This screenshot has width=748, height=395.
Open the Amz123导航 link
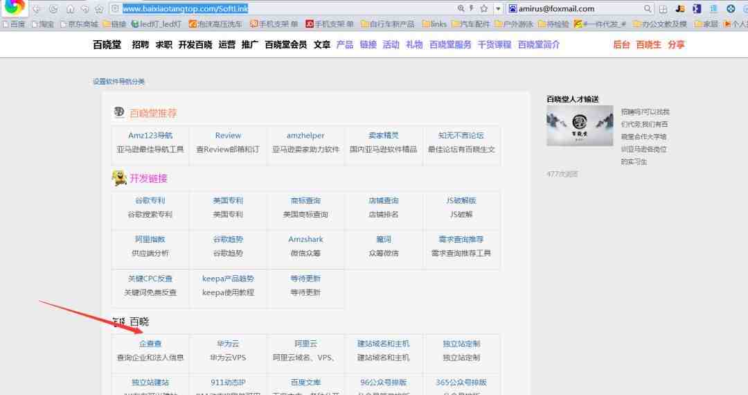pyautogui.click(x=150, y=136)
